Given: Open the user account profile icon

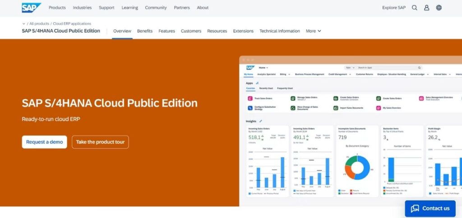Looking at the screenshot, I should click(x=426, y=8).
